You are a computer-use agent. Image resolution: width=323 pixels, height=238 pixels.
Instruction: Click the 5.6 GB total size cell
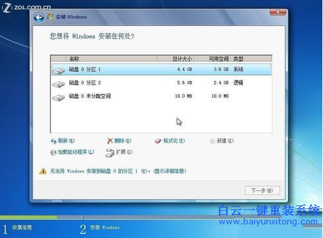(x=185, y=83)
